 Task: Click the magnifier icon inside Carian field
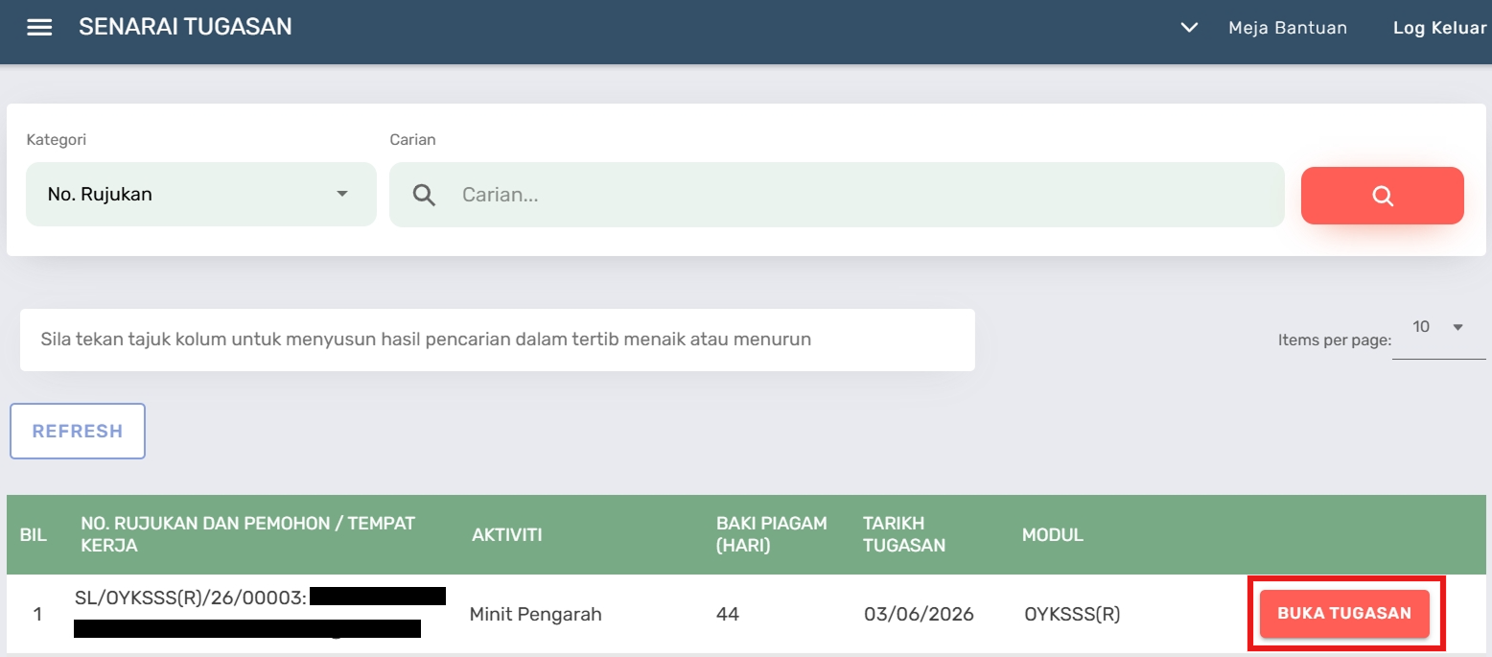point(424,195)
